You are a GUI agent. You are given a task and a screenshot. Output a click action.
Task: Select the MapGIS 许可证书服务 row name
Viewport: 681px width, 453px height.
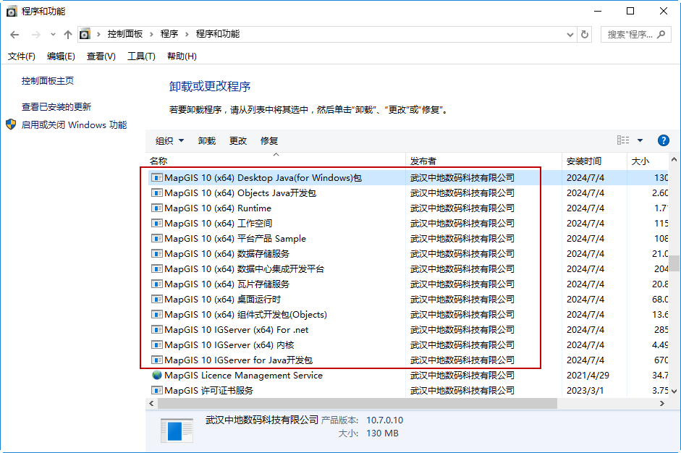point(209,391)
